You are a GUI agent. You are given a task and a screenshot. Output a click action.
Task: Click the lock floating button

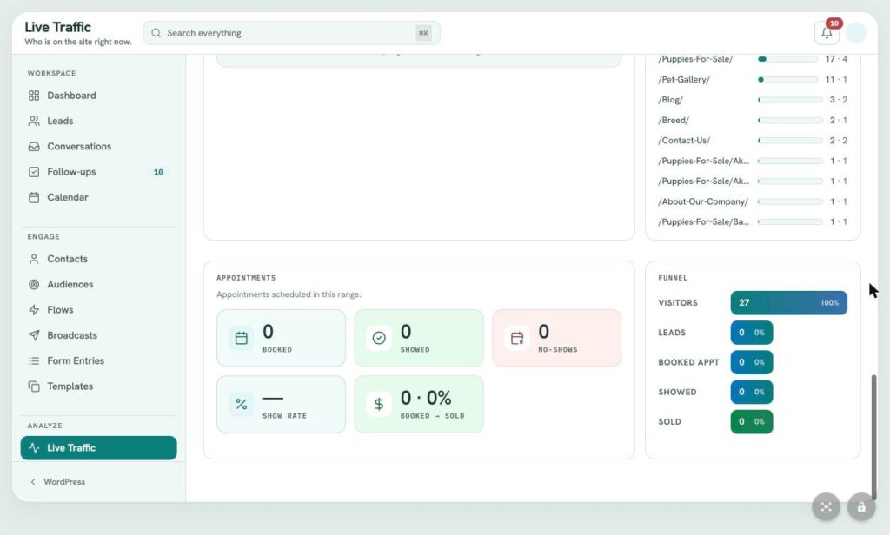tap(861, 506)
